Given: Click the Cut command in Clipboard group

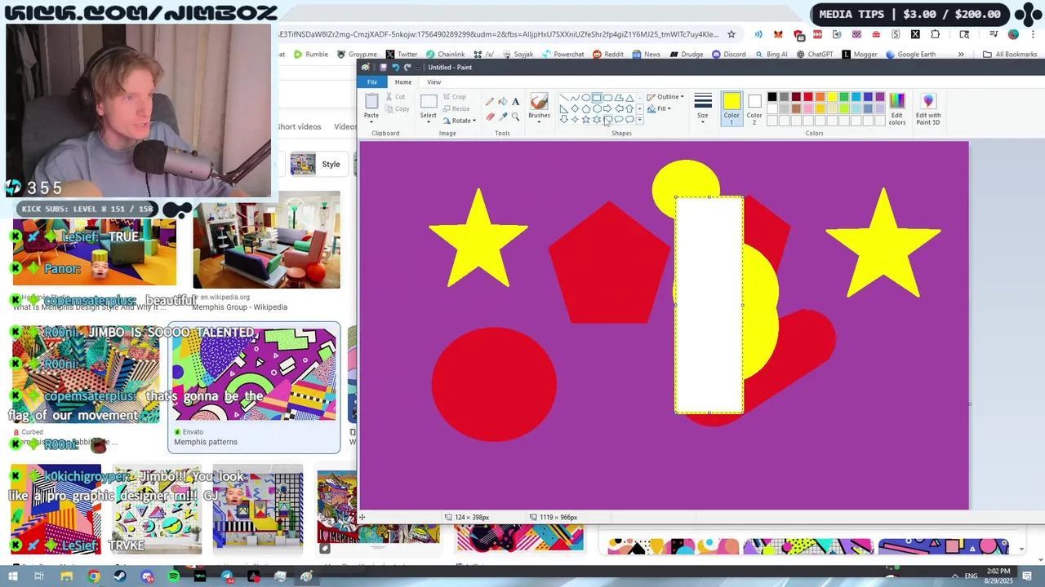Looking at the screenshot, I should click(x=396, y=97).
